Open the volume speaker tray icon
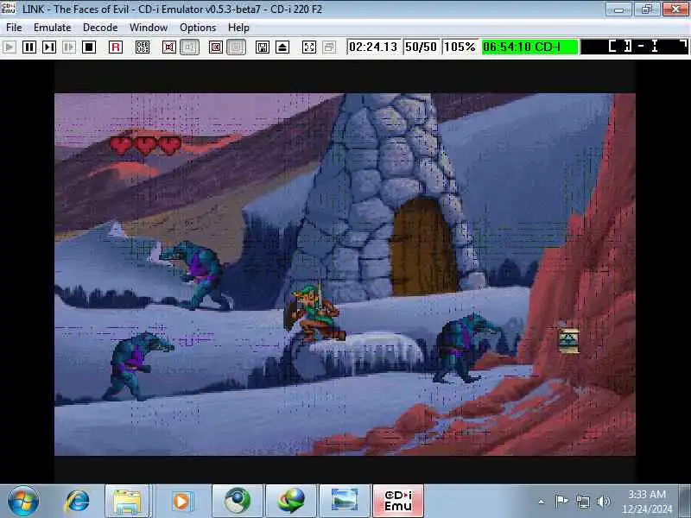 [603, 502]
